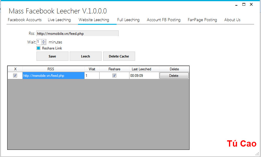Open the About Us tab
Image resolution: width=261 pixels, height=157 pixels.
click(232, 20)
